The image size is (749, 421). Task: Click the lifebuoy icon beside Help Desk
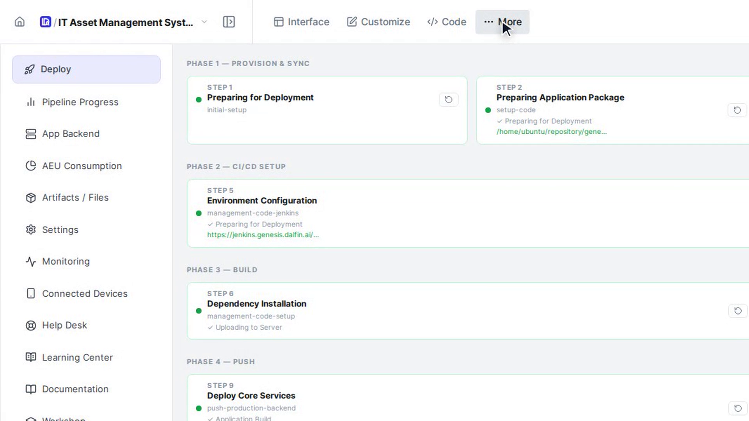point(31,325)
